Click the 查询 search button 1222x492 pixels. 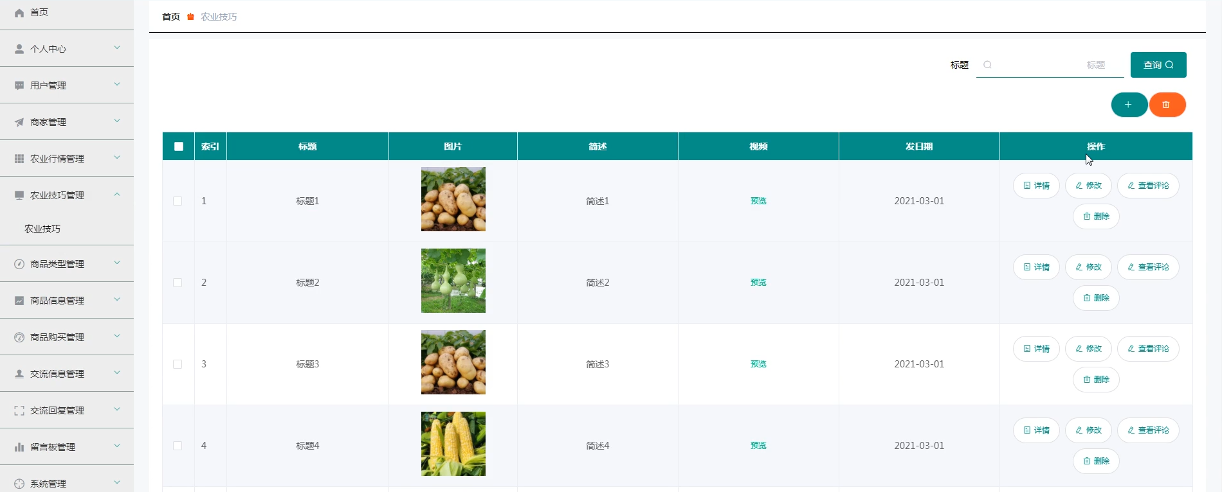tap(1158, 65)
